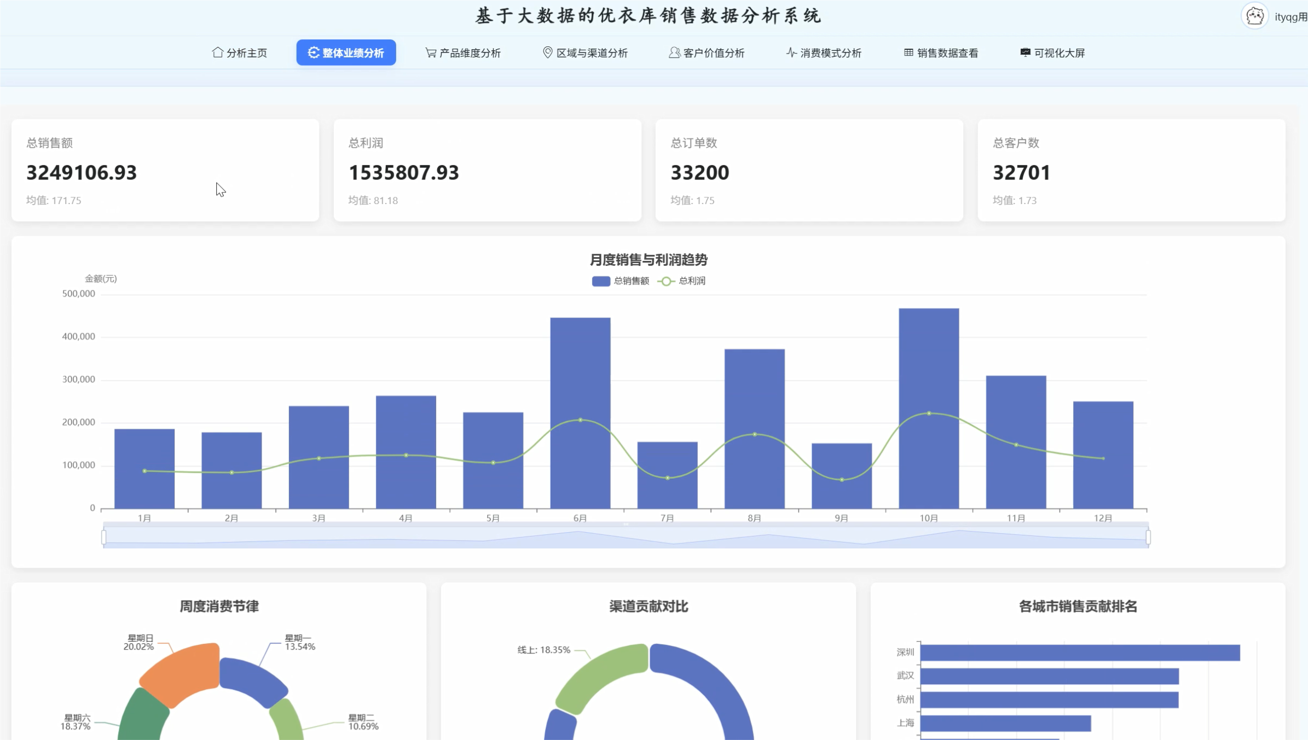Screen dimensions: 1308x740
Task: Click the 星期六 green pie segment
Action: pos(142,716)
